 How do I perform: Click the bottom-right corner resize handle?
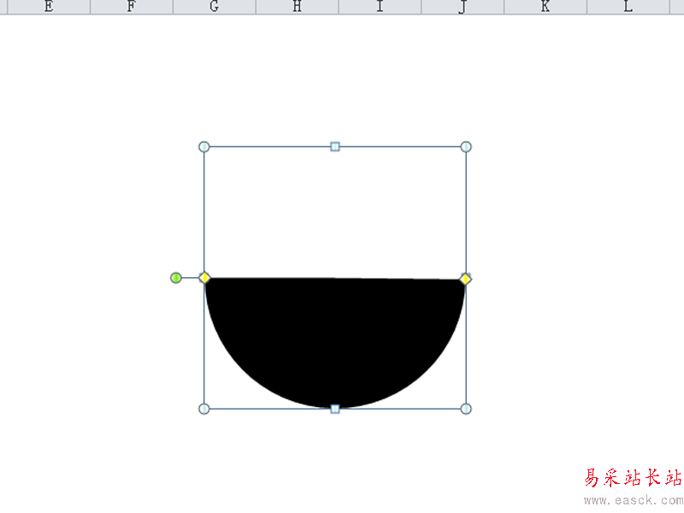click(466, 409)
